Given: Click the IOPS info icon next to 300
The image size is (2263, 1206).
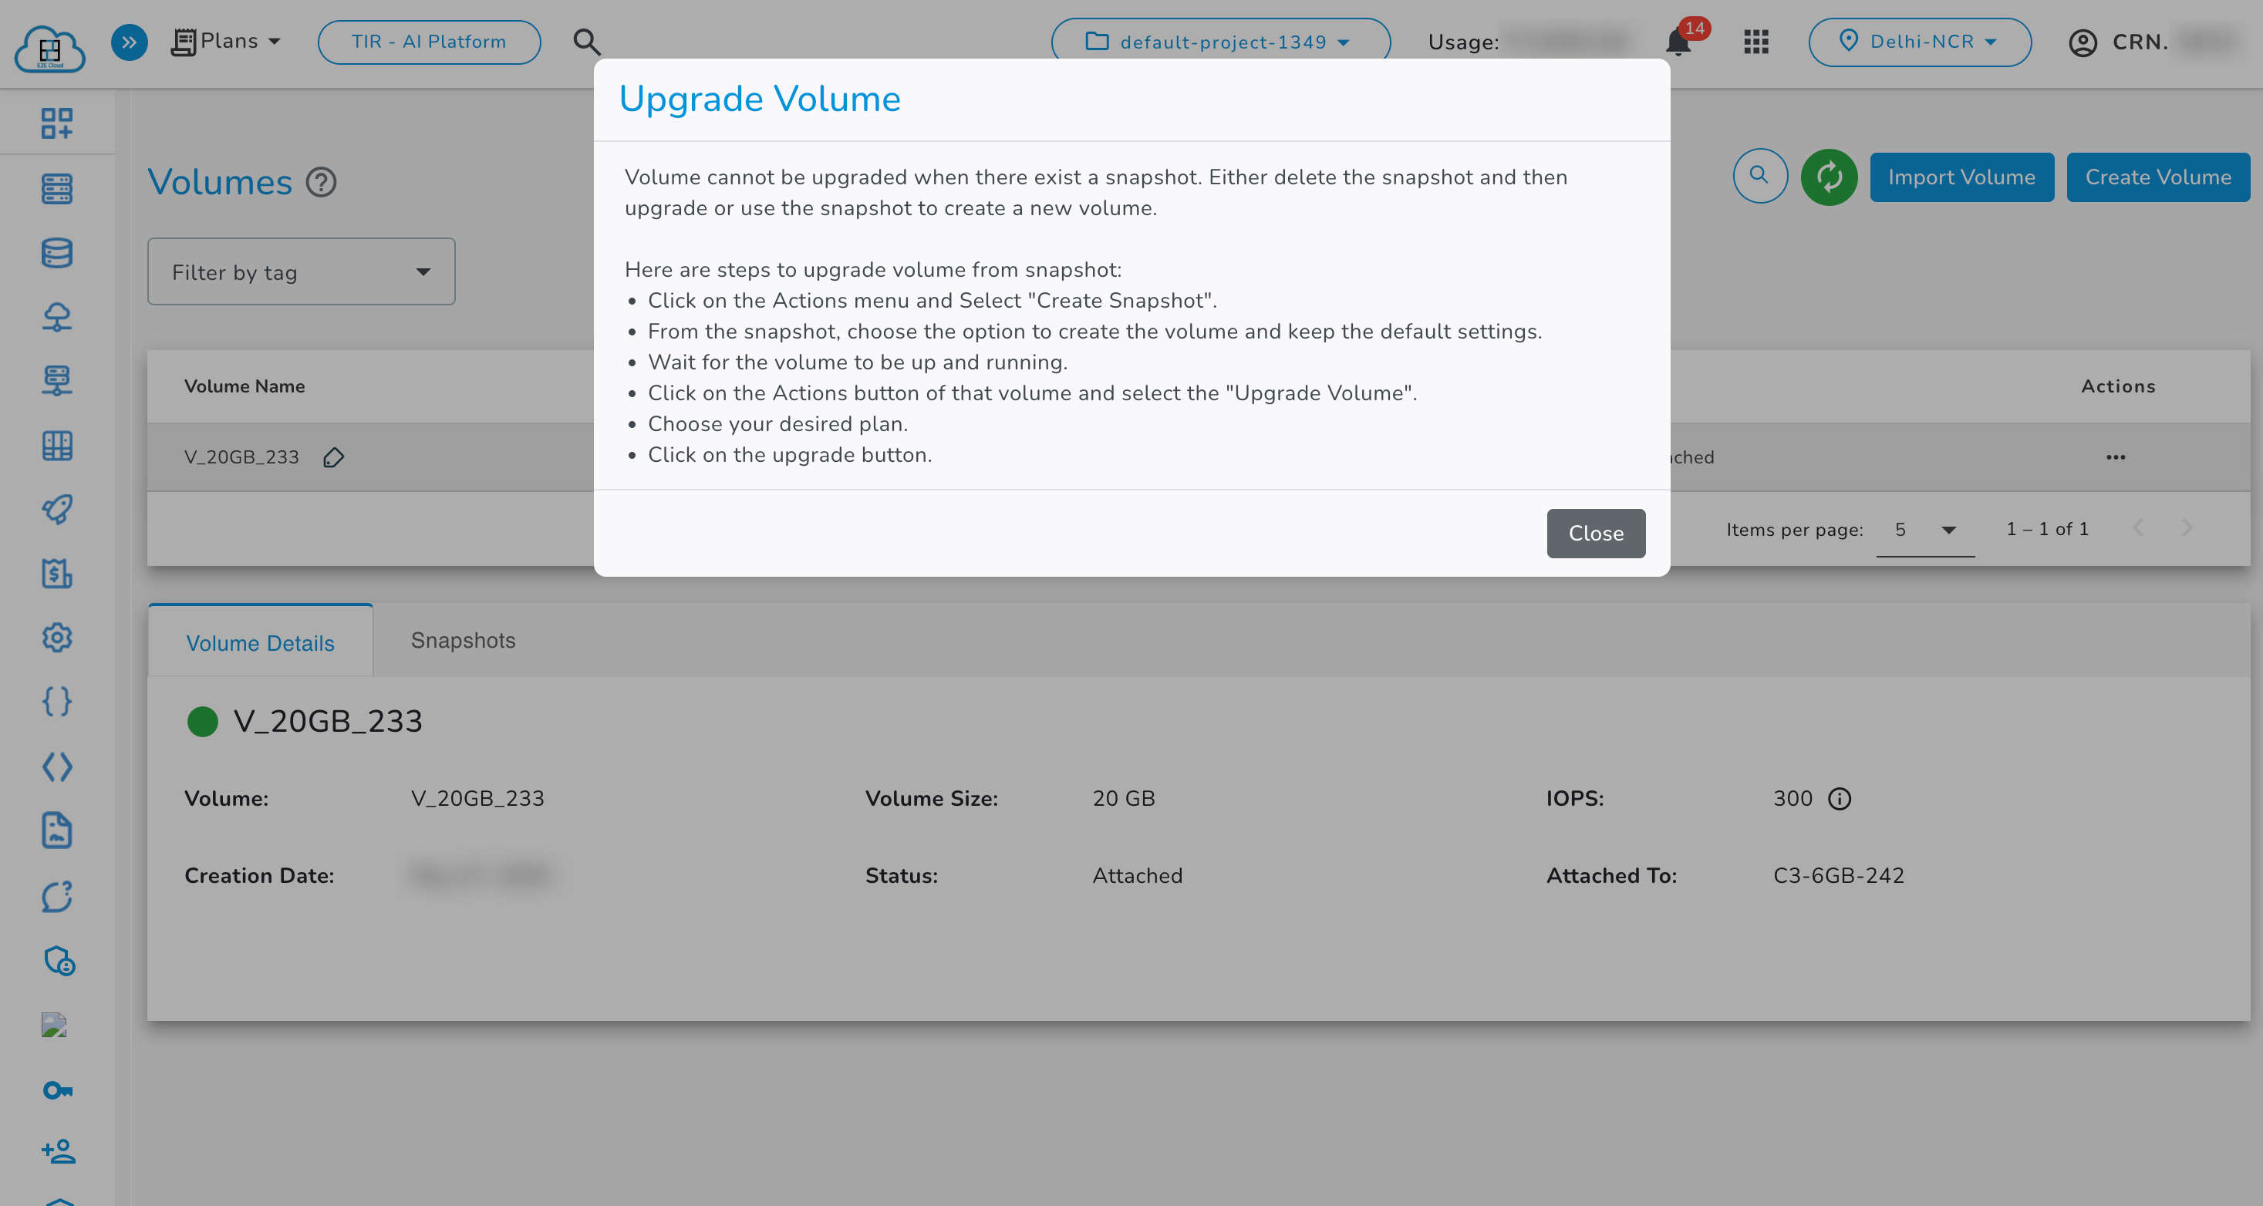Looking at the screenshot, I should pyautogui.click(x=1840, y=798).
